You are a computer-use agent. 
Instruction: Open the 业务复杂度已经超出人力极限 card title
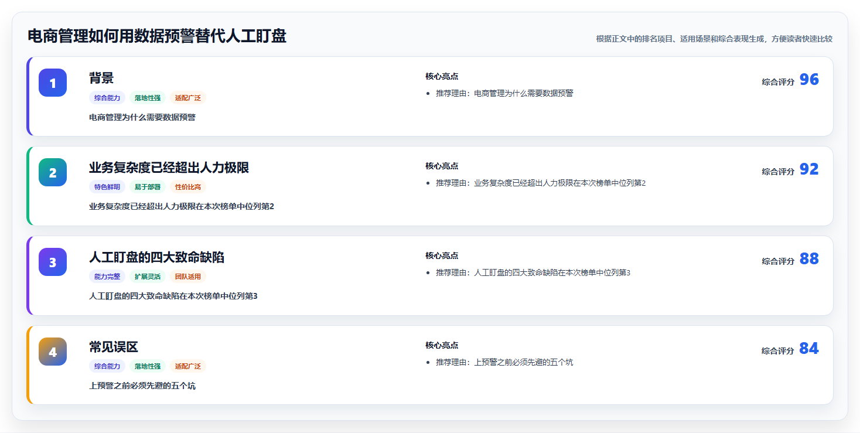click(169, 168)
